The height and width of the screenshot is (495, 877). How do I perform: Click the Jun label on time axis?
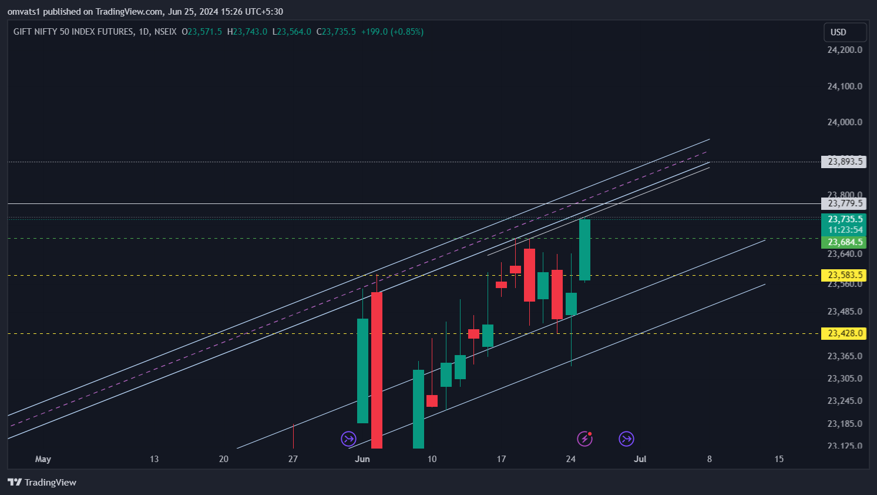[x=362, y=459]
